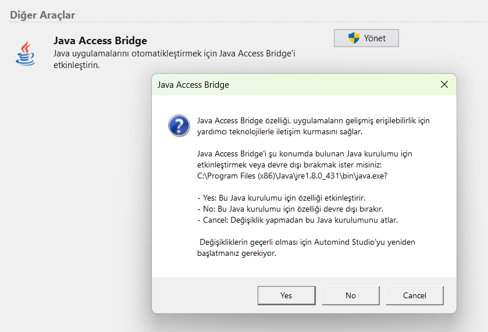Open the Yönet manage button text
Image resolution: width=488 pixels, height=332 pixels.
(x=374, y=38)
